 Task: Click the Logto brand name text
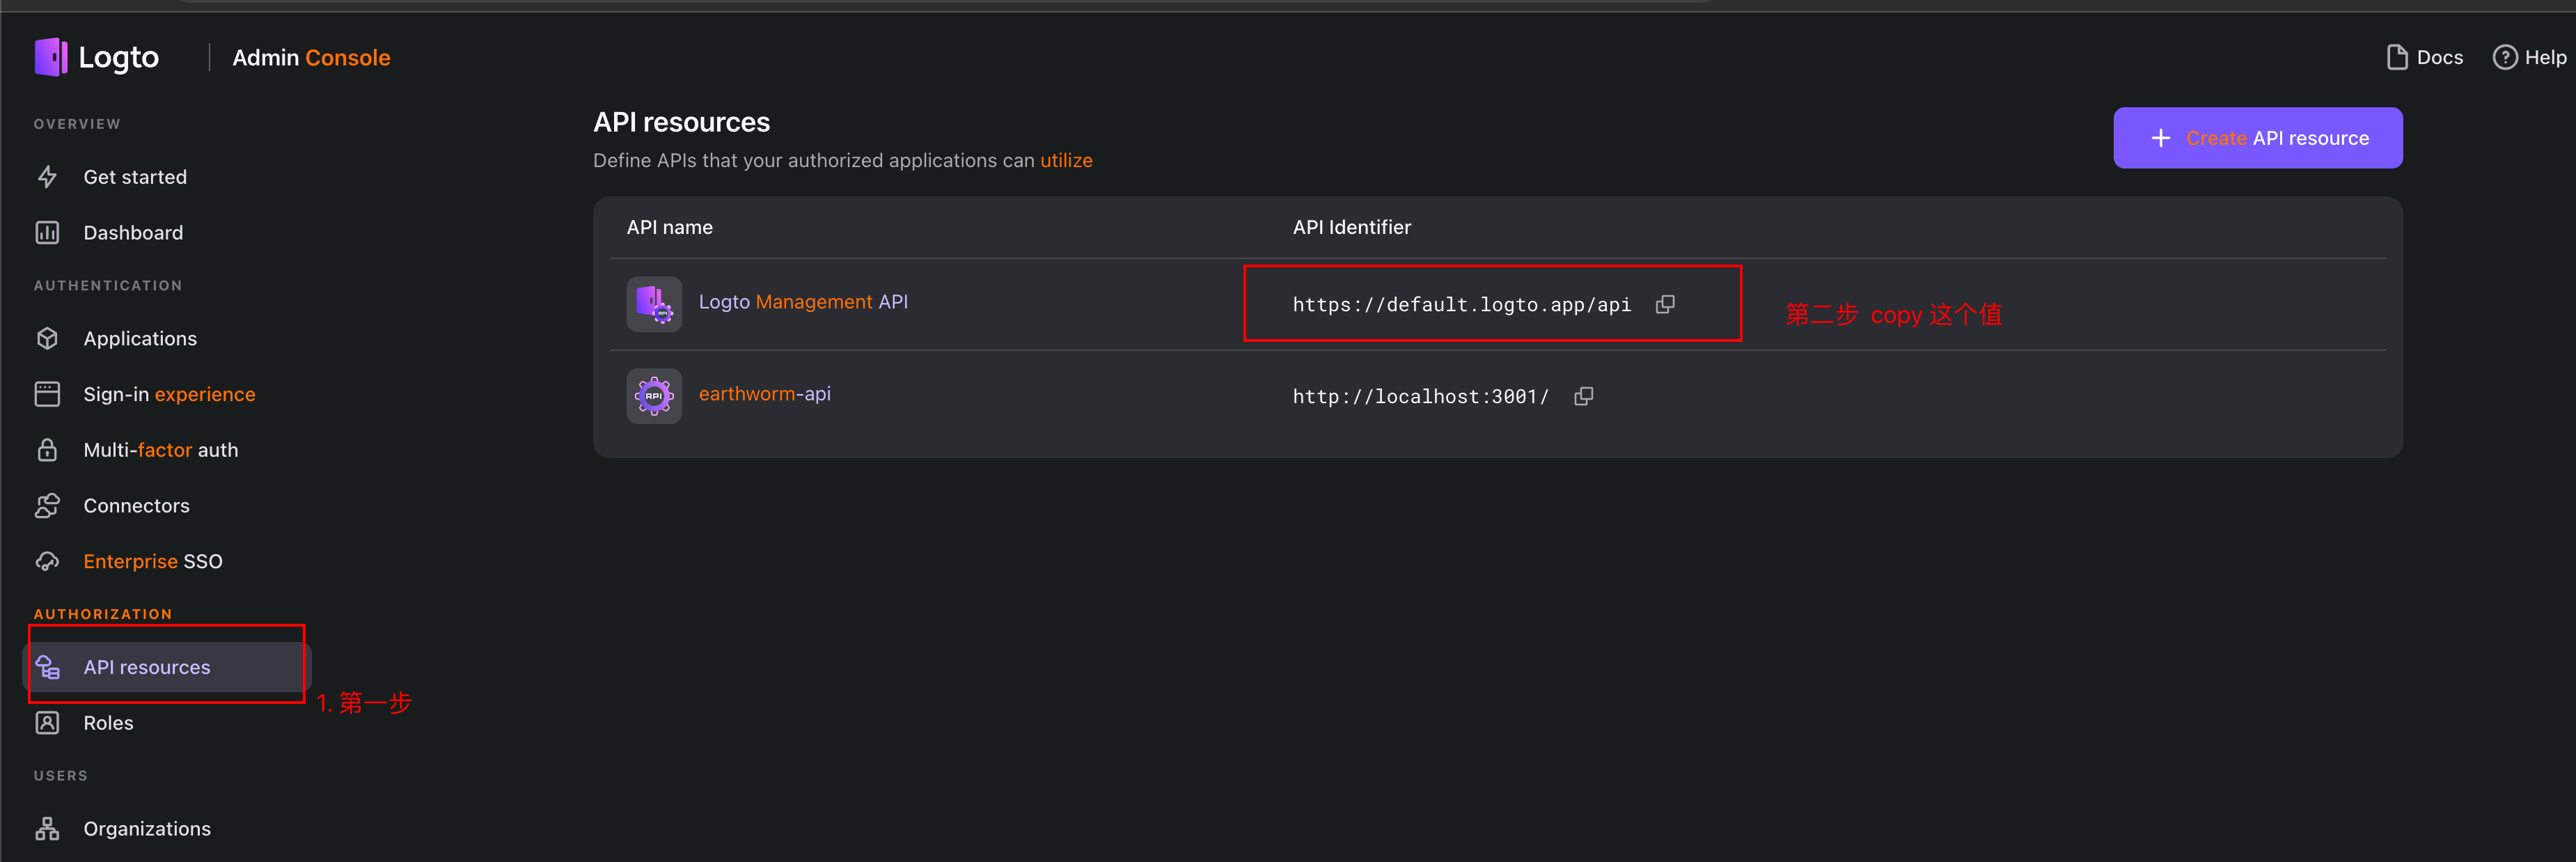[x=118, y=57]
